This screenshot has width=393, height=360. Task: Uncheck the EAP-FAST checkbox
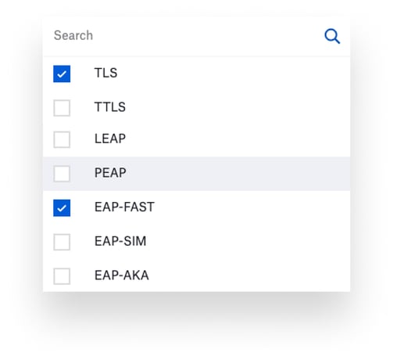click(62, 208)
